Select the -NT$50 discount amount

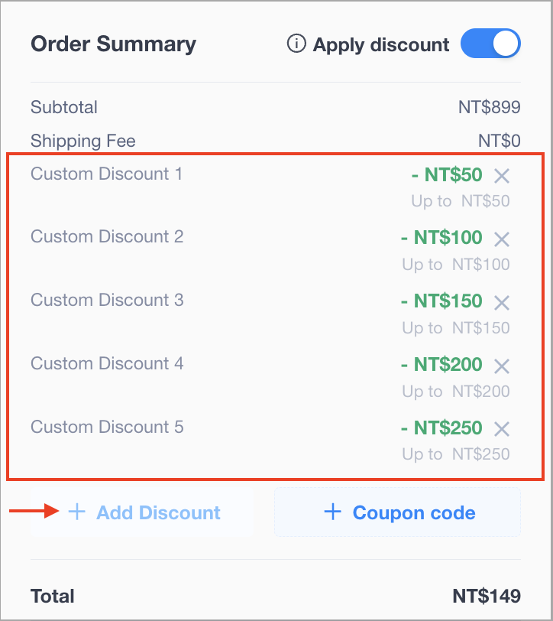[447, 174]
